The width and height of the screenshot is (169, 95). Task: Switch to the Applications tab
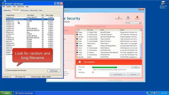coord(7,10)
